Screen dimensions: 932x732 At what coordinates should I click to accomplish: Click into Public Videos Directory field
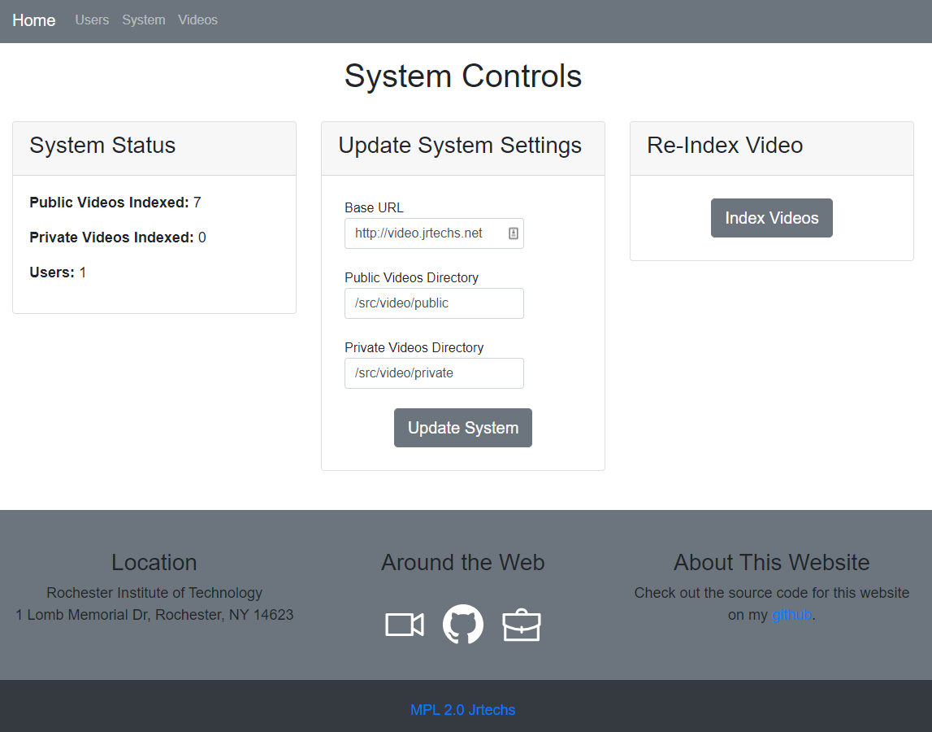pyautogui.click(x=434, y=303)
